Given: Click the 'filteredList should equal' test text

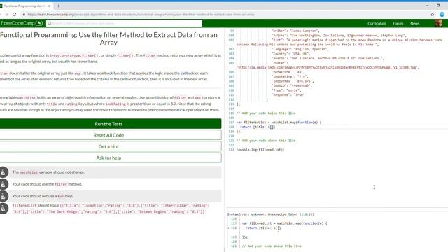Looking at the screenshot, I should coord(111,209).
